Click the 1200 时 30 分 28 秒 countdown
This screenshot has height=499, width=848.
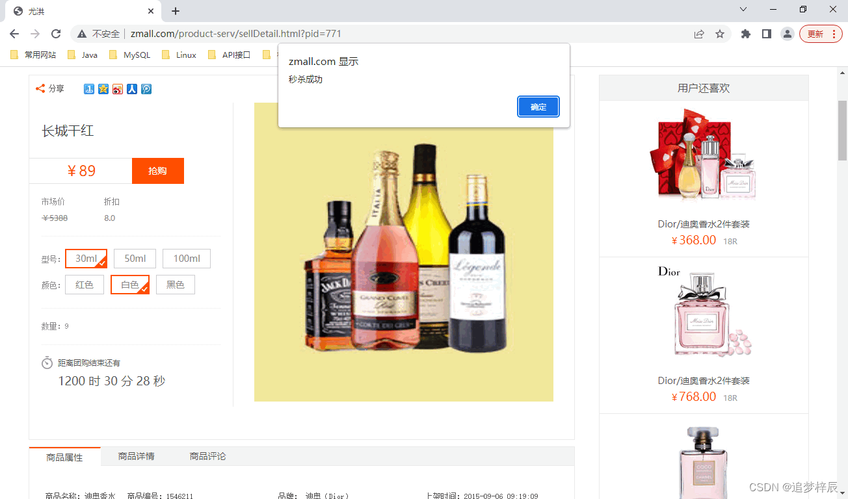112,381
